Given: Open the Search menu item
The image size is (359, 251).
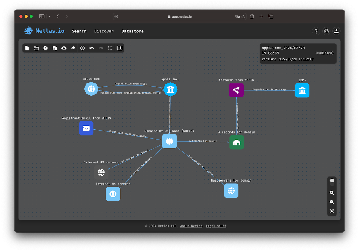Looking at the screenshot, I should point(79,31).
